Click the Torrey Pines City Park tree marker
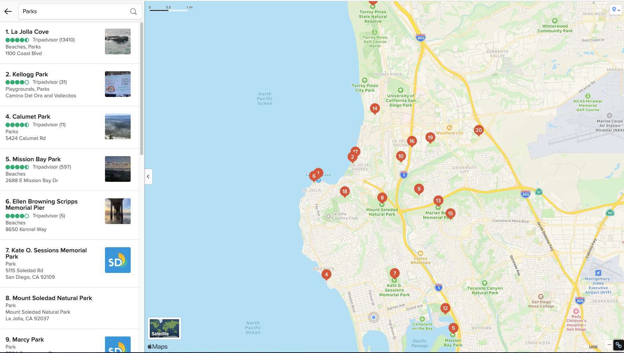The width and height of the screenshot is (624, 353). [x=364, y=80]
